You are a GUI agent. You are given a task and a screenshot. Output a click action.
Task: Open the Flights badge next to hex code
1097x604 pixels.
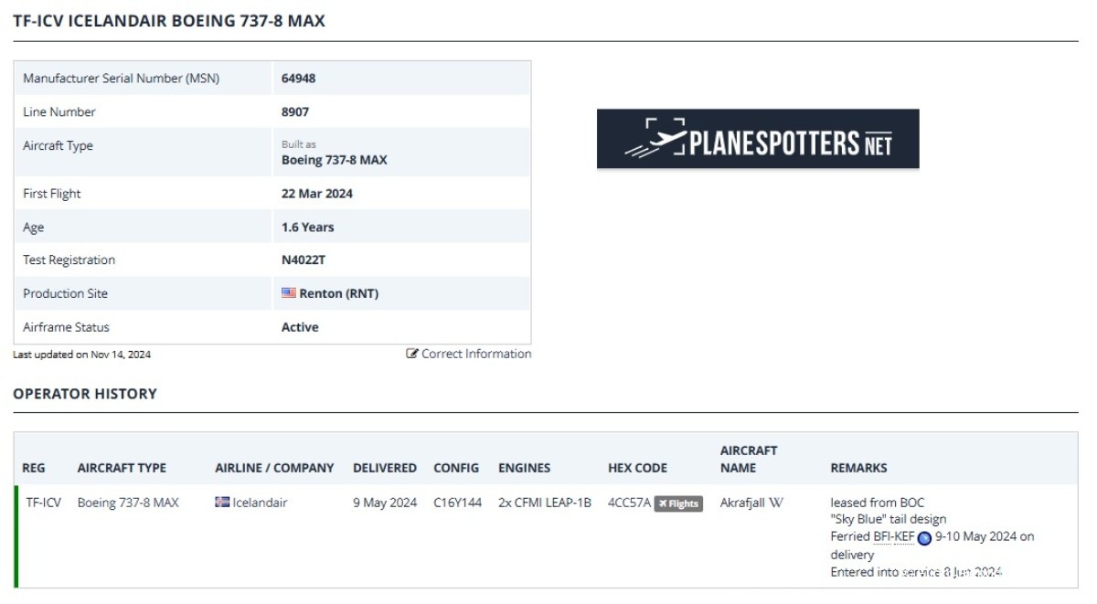678,503
